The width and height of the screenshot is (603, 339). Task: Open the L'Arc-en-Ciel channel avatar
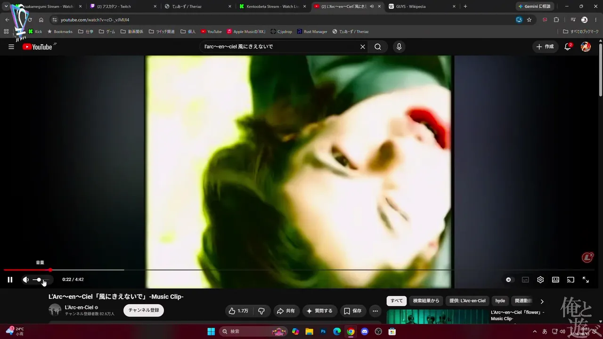pos(55,310)
